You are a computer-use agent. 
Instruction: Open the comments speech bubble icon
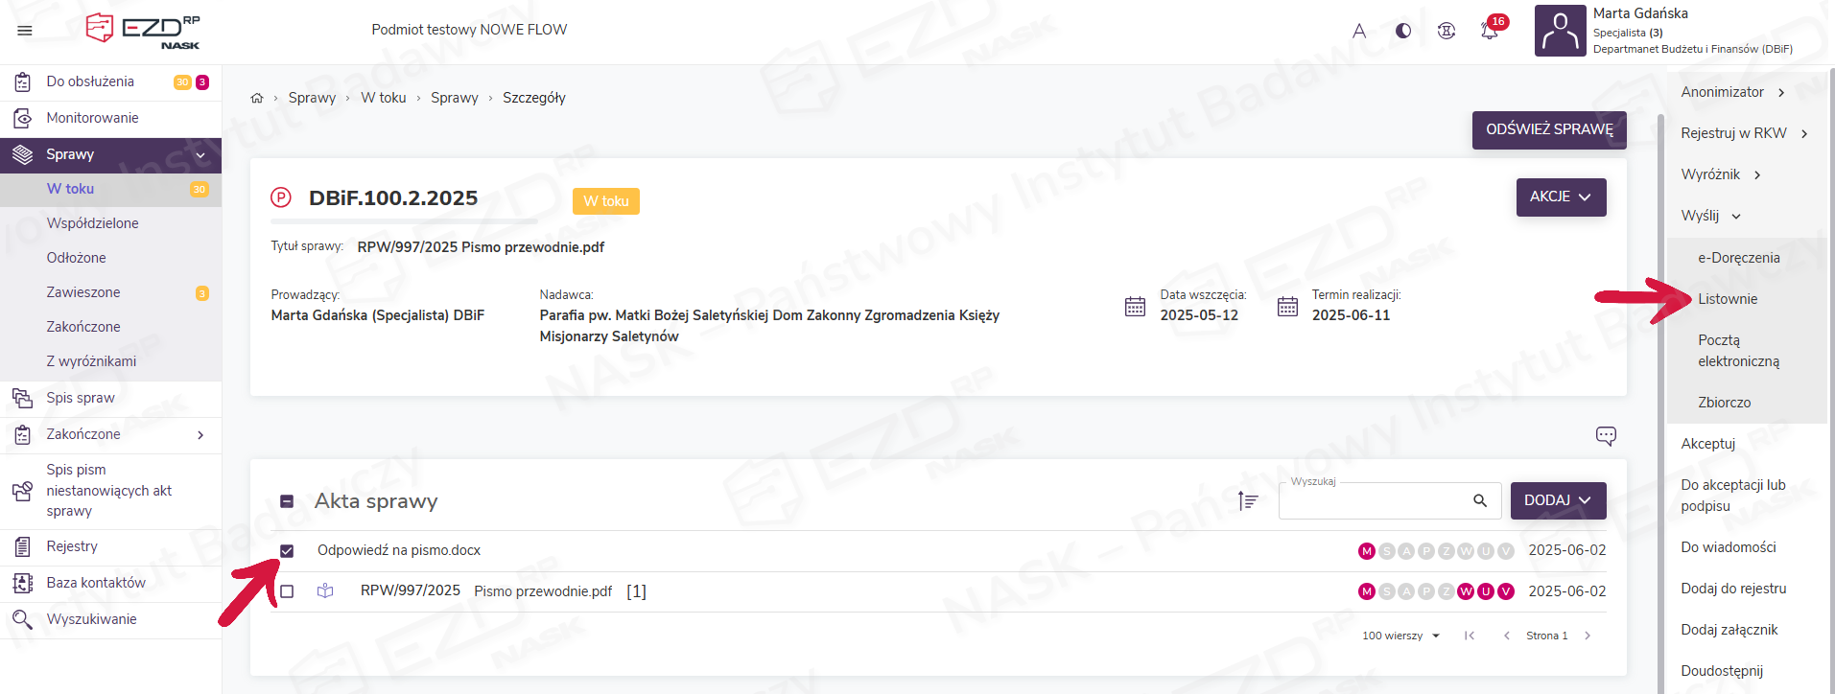1606,436
